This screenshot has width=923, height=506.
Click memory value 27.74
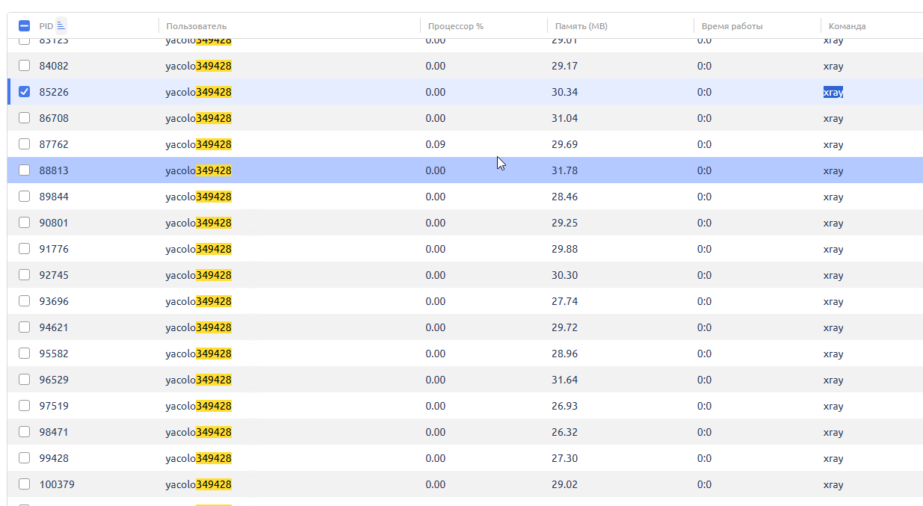565,301
